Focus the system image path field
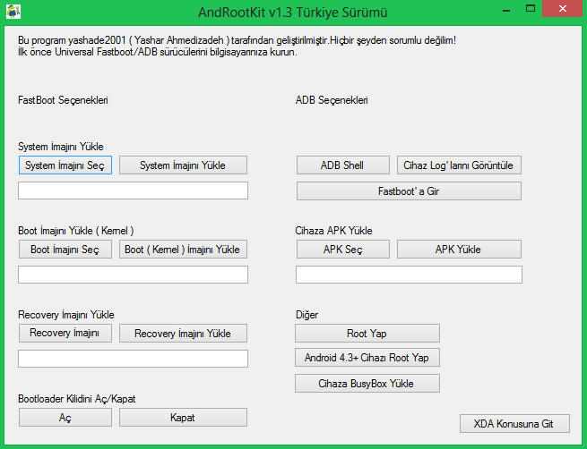Screen dimensions: 587x449 point(133,191)
